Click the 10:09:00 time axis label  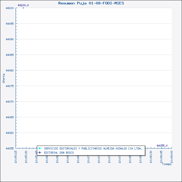172,157
